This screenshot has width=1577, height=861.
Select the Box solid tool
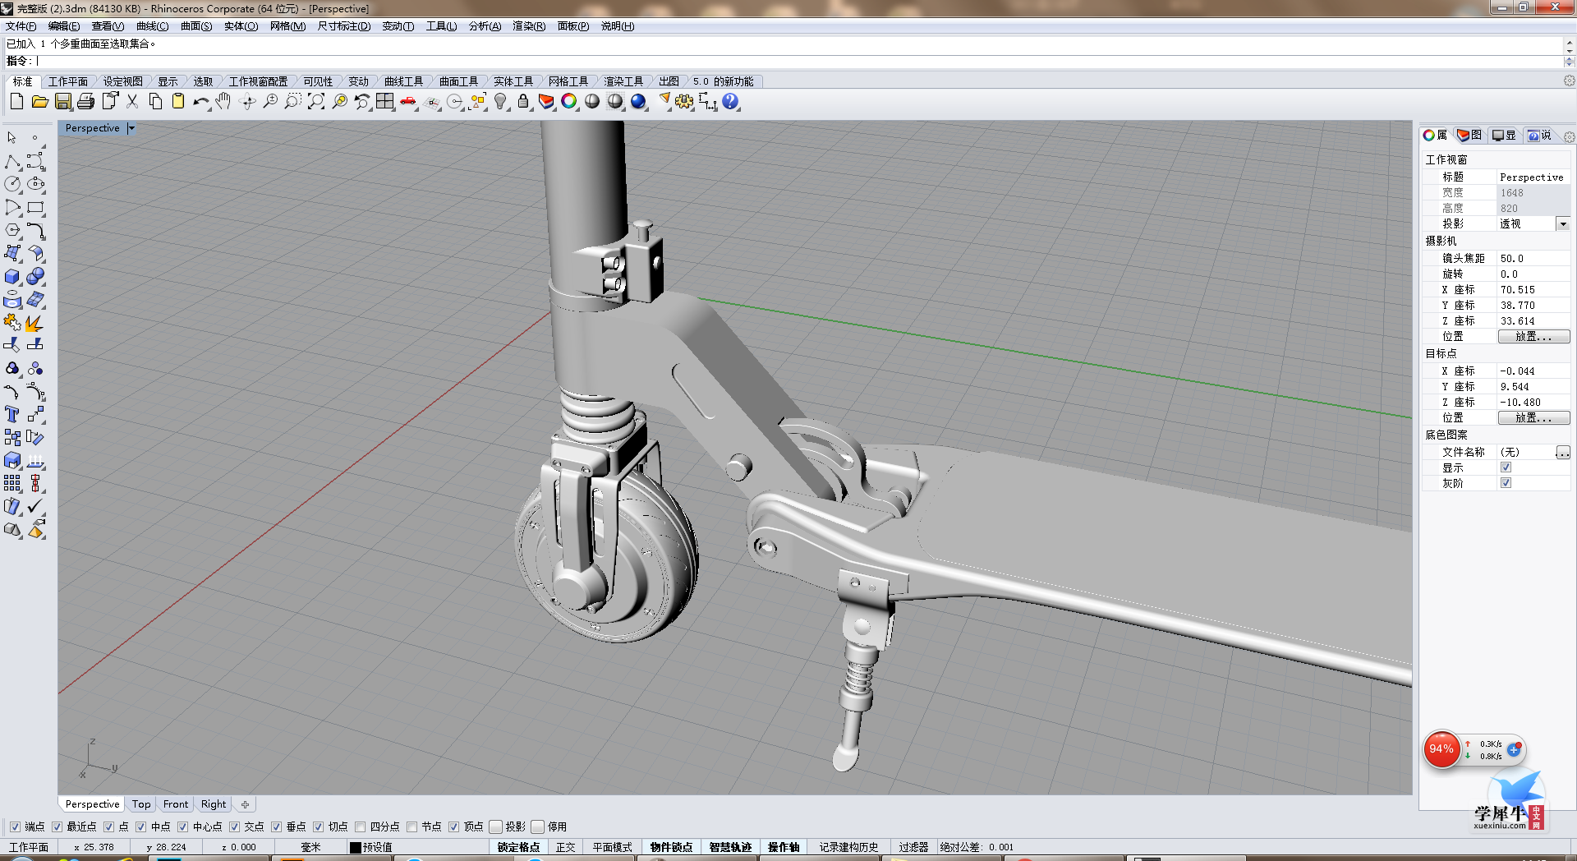pos(12,277)
